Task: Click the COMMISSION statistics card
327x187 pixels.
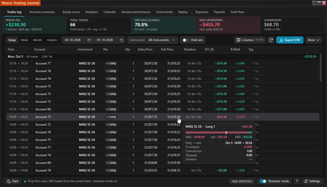Action: 293,25
